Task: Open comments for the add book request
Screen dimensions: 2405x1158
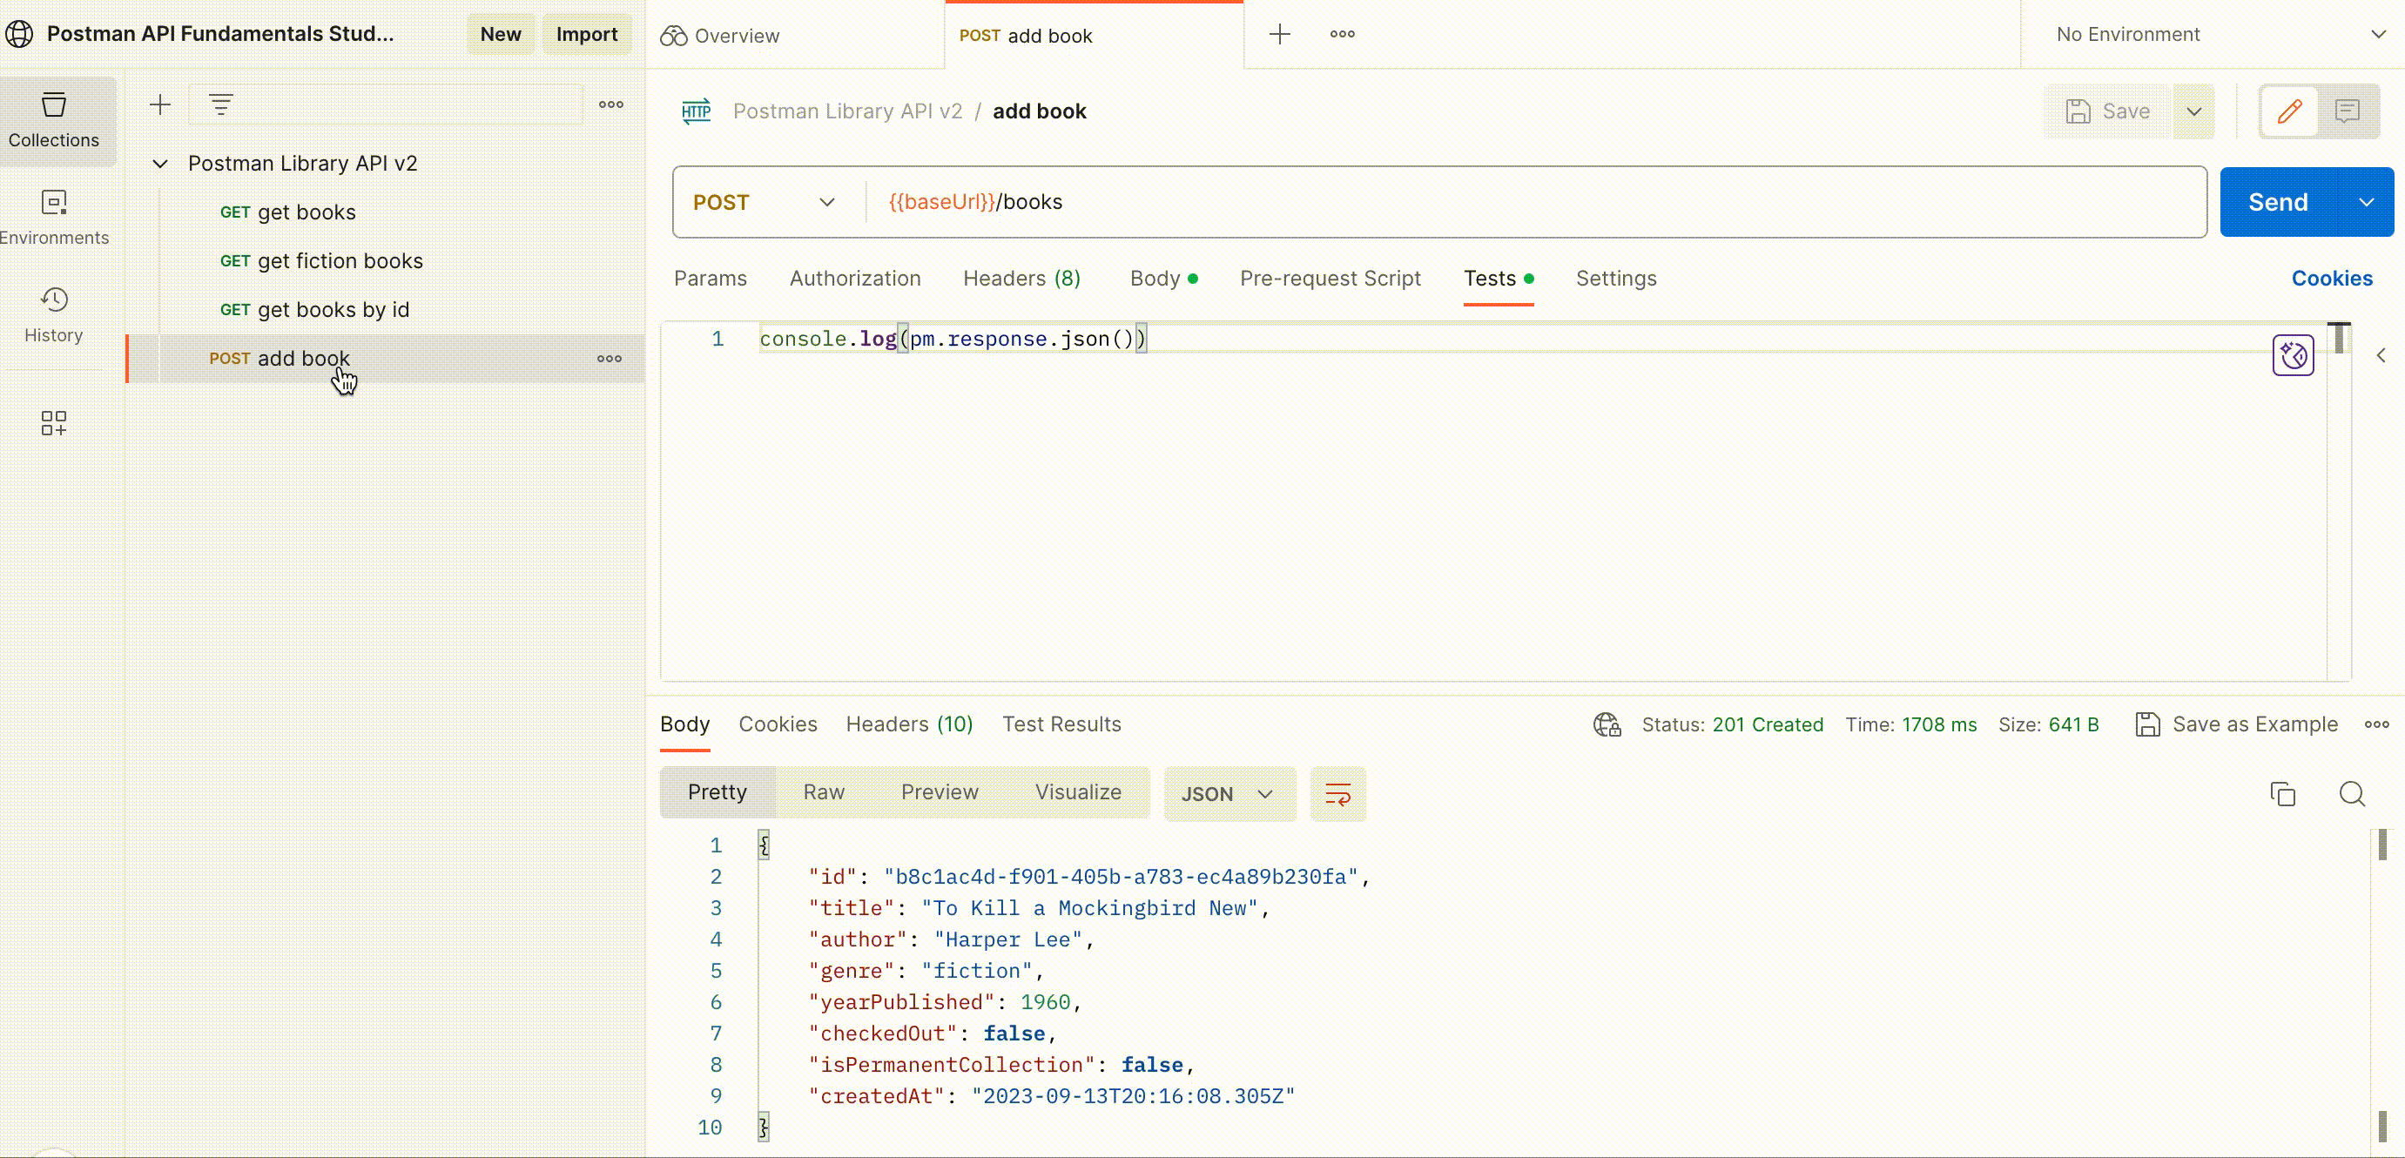Action: pos(2349,111)
